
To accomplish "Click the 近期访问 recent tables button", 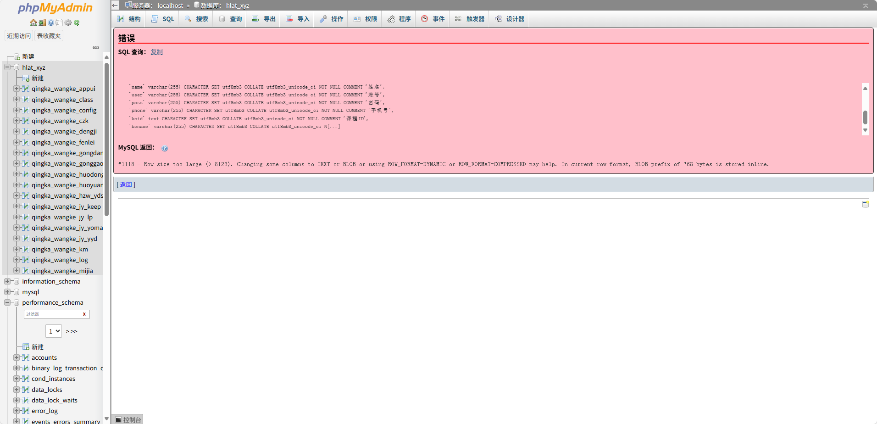I will pyautogui.click(x=19, y=36).
